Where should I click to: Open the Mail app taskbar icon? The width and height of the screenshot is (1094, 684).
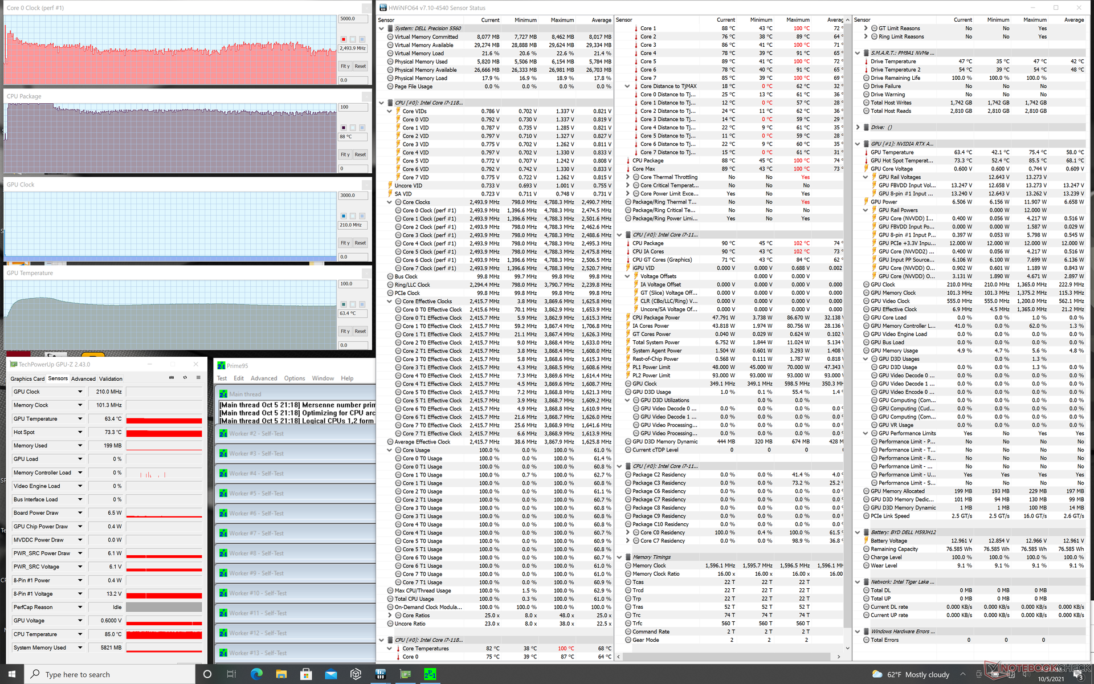point(331,674)
